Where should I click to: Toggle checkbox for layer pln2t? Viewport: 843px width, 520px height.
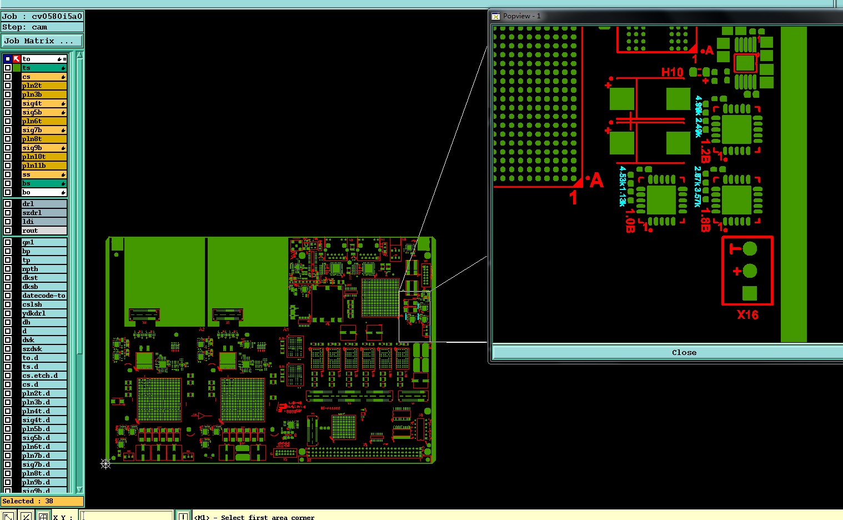[8, 86]
